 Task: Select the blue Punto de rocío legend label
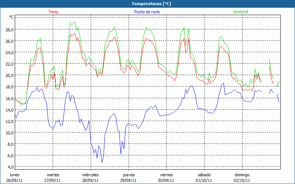pos(147,12)
